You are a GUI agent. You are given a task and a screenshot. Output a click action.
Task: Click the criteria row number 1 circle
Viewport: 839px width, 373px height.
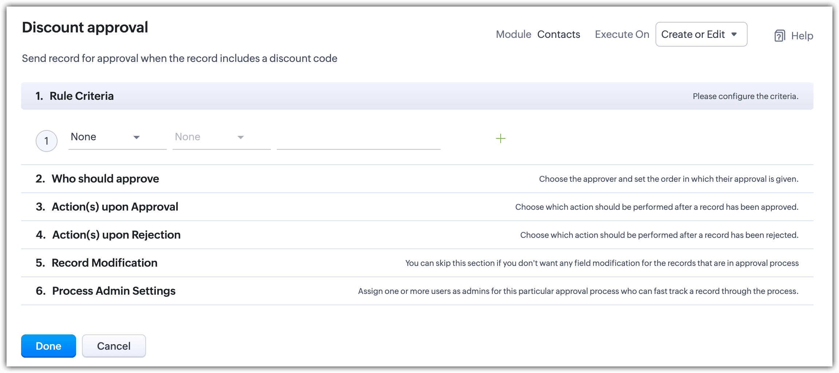[47, 141]
